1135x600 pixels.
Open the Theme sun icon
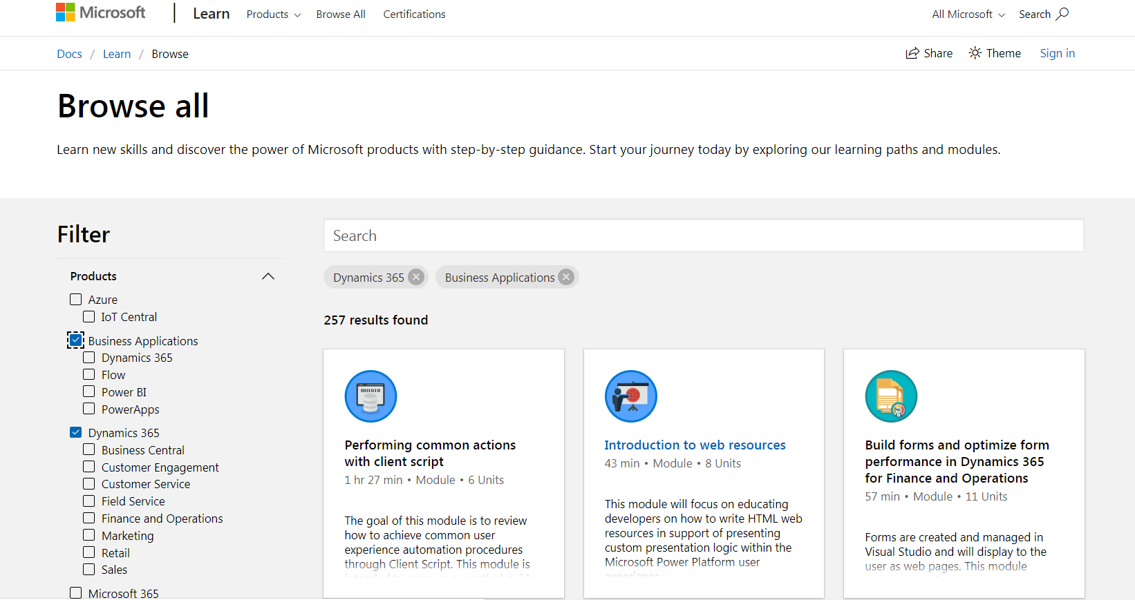tap(975, 53)
